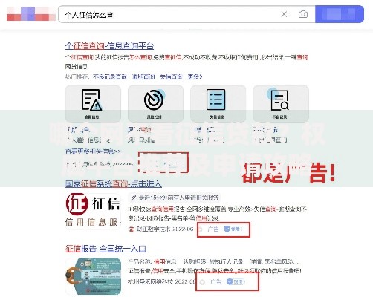
Task: Expand the 更多 recommendations link
Action: tap(195, 77)
